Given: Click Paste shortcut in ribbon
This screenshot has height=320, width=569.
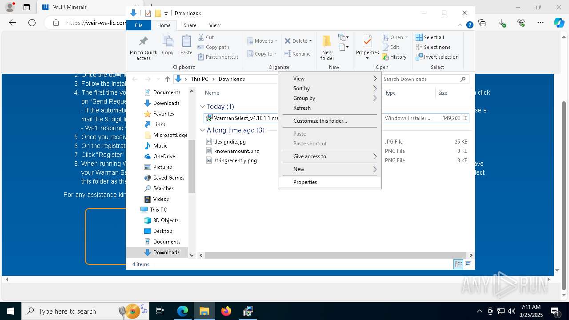Looking at the screenshot, I should tap(218, 57).
